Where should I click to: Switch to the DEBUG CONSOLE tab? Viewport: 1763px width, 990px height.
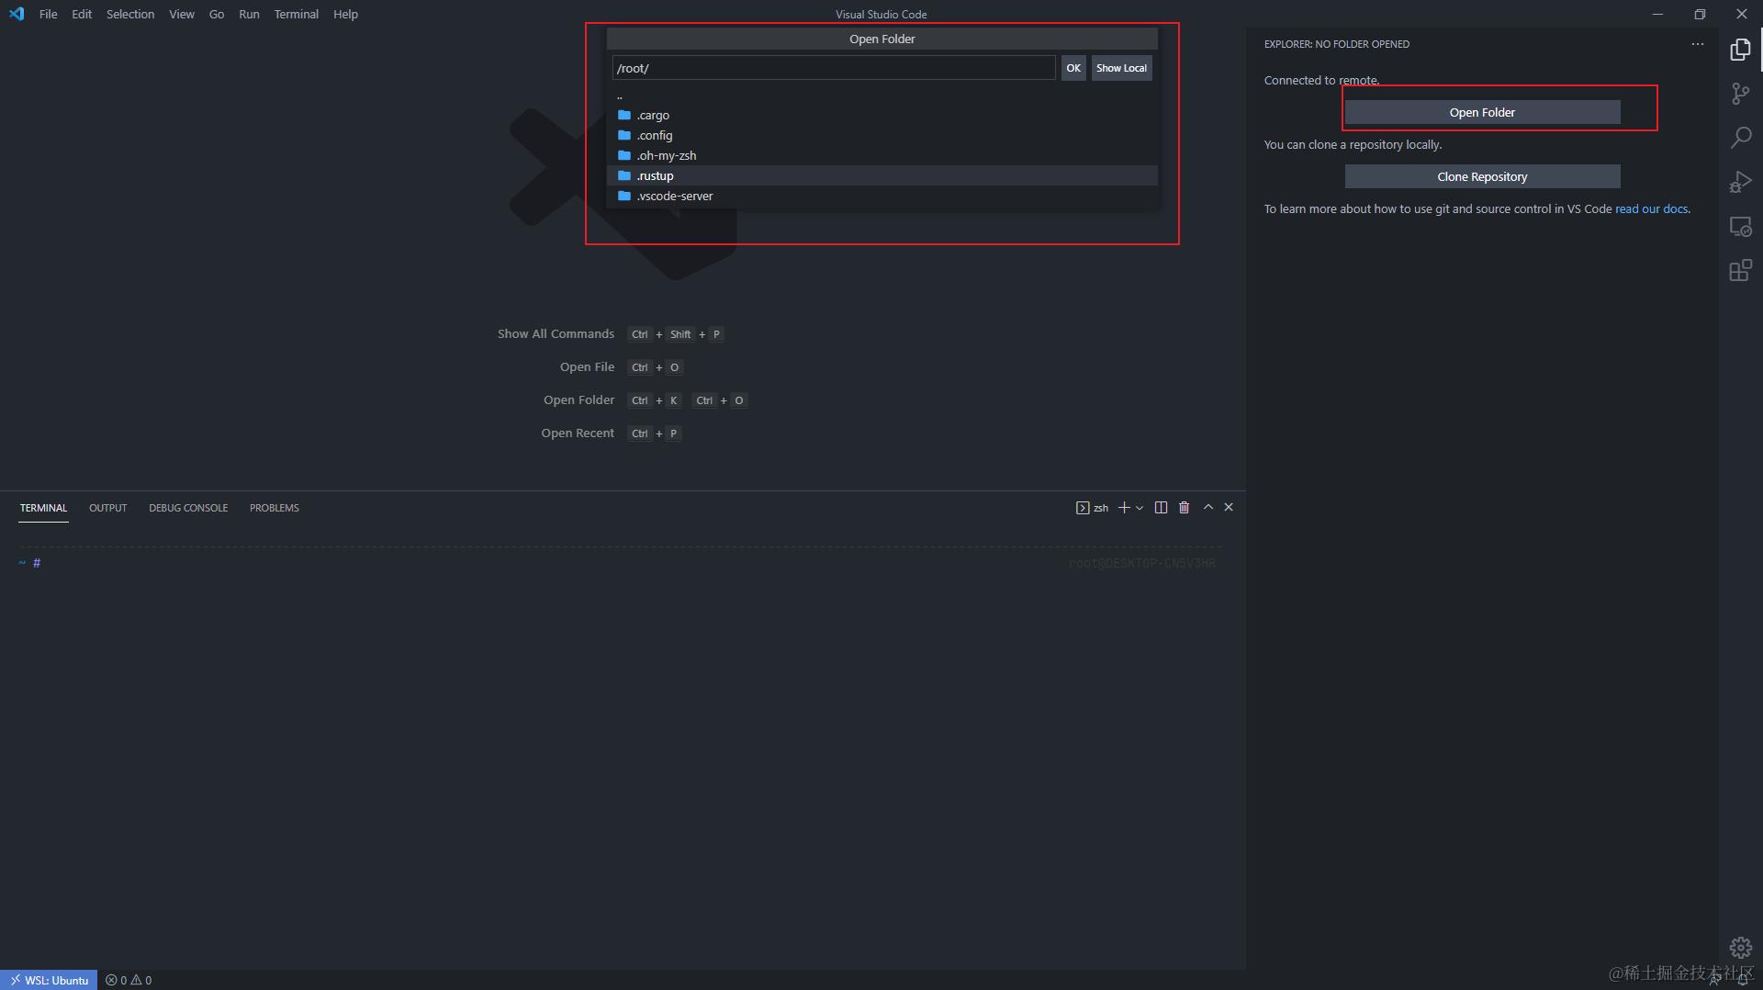pyautogui.click(x=188, y=508)
